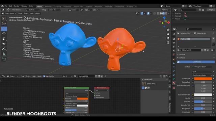
Task: Toggle snapping magnet in viewport header
Action: click(86, 10)
